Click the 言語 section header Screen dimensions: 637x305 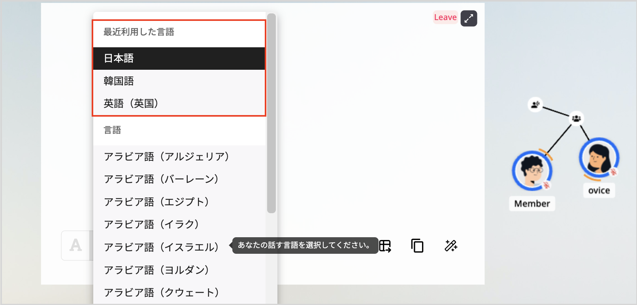pos(112,130)
